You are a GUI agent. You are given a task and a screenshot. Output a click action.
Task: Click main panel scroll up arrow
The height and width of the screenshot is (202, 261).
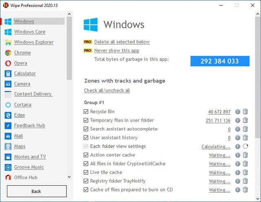[258, 14]
